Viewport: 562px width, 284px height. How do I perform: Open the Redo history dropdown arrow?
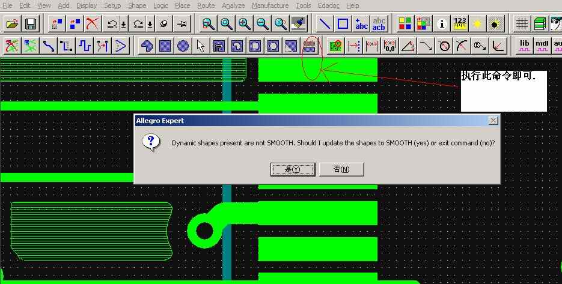coord(150,24)
